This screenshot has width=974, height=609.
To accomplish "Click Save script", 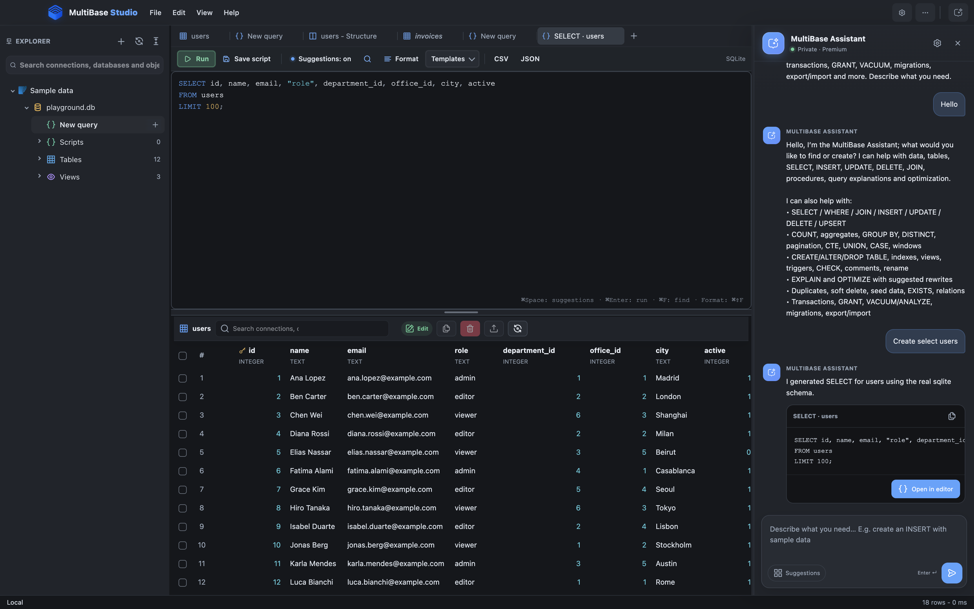I will click(x=247, y=59).
